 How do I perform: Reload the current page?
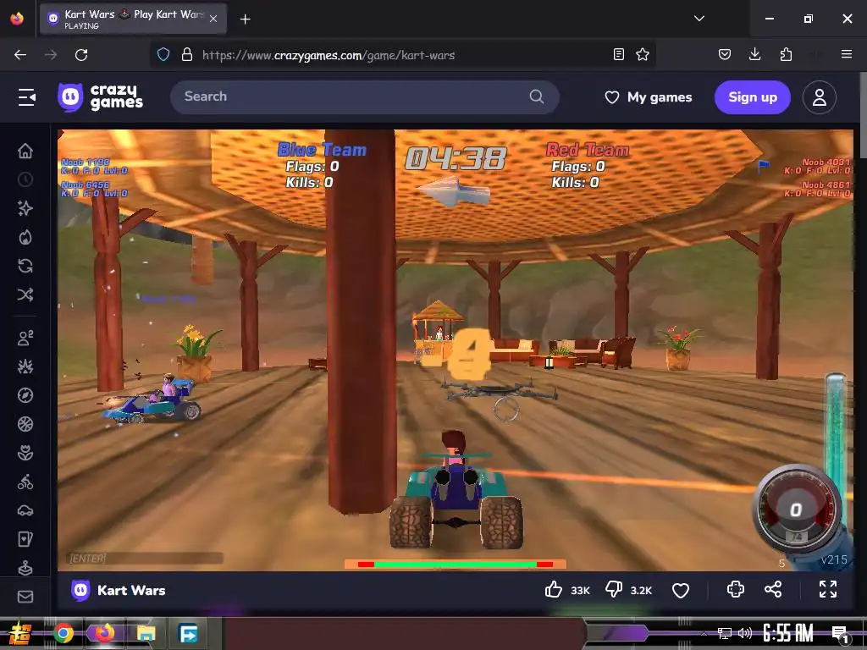tap(81, 55)
